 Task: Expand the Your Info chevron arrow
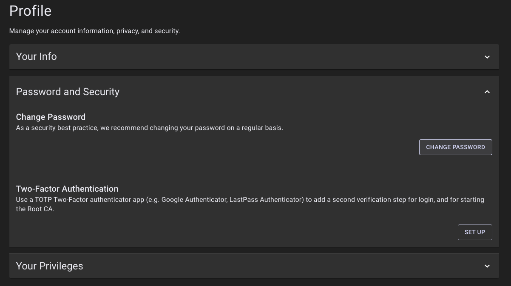coord(487,57)
